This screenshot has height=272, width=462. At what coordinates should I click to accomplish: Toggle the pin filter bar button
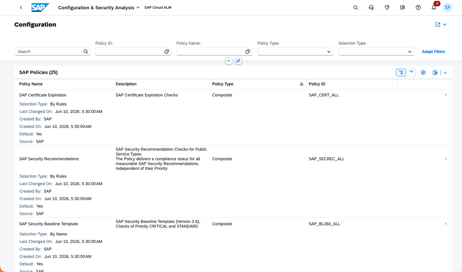(238, 61)
